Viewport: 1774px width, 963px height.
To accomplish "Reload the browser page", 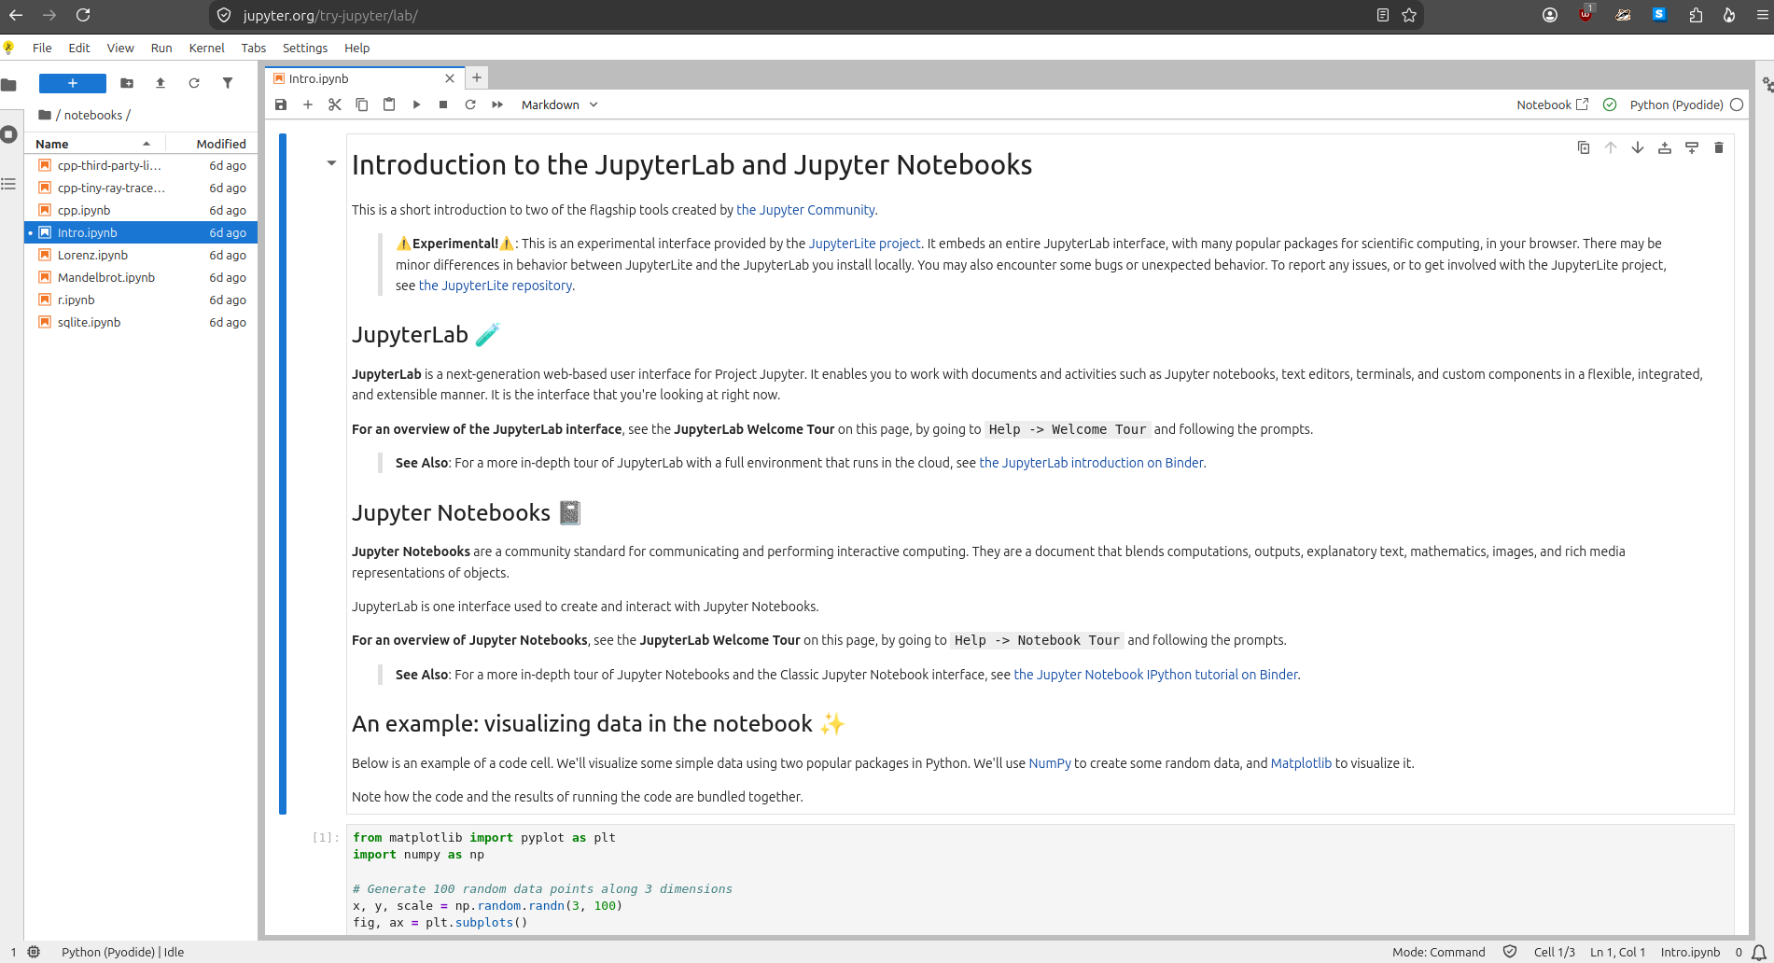I will [83, 15].
